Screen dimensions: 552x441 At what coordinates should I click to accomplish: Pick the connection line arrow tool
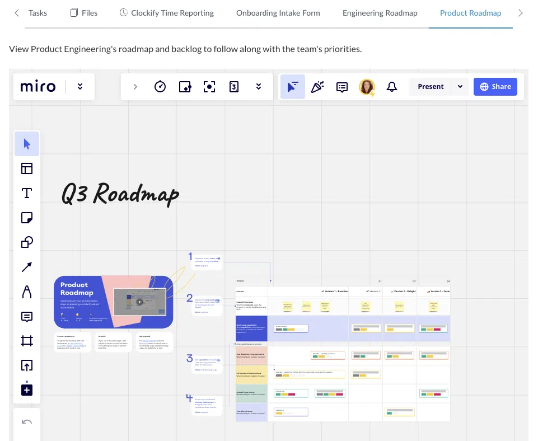26,267
